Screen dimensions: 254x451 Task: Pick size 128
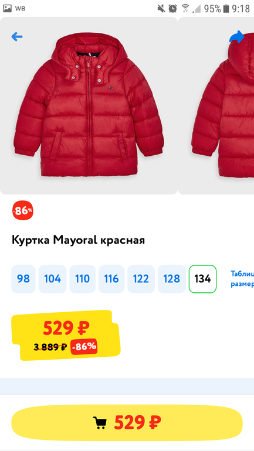(x=172, y=279)
